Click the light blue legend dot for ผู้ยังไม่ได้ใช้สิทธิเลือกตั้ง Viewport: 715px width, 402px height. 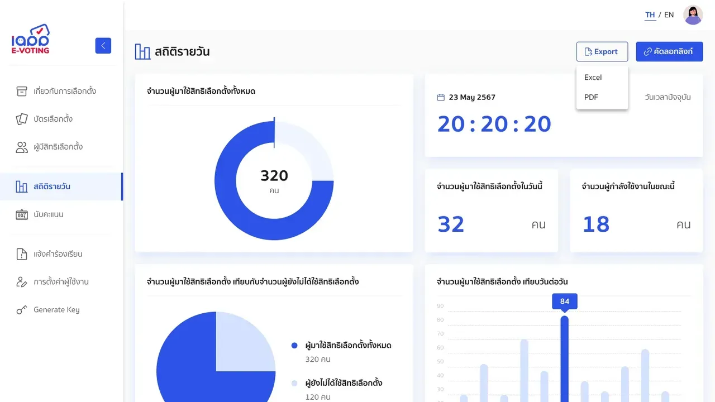tap(295, 384)
